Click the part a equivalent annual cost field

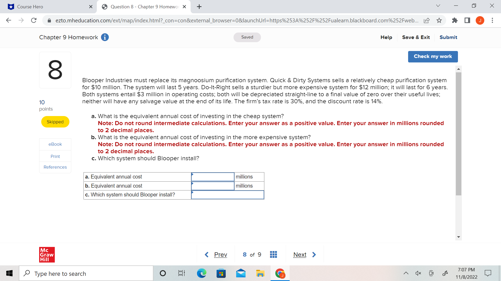[x=213, y=177]
